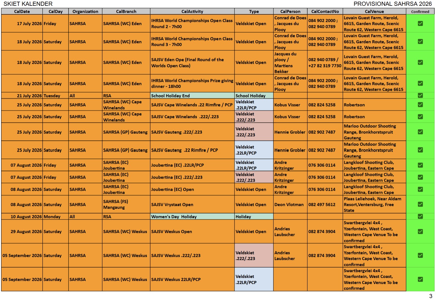This screenshot has height=300, width=436.
Task: Click the CalDate column header
Action: 22,11
